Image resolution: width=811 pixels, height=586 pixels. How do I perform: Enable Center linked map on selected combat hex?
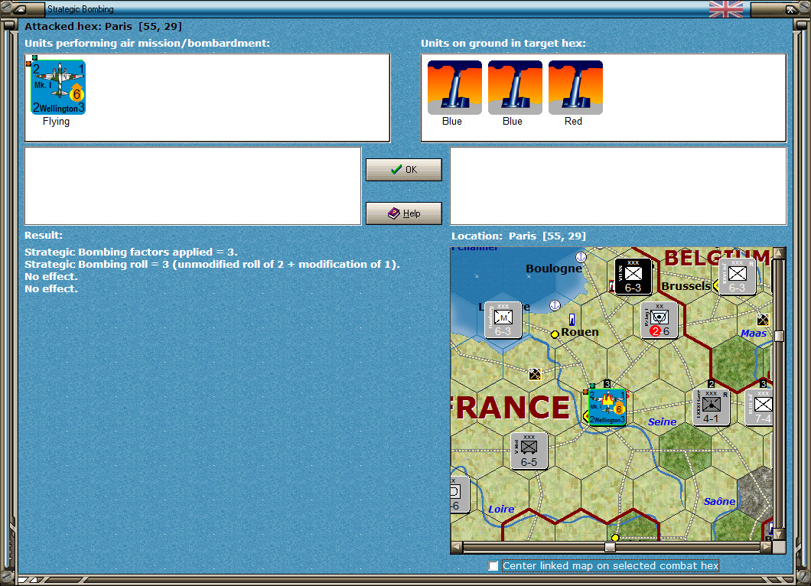tap(493, 566)
